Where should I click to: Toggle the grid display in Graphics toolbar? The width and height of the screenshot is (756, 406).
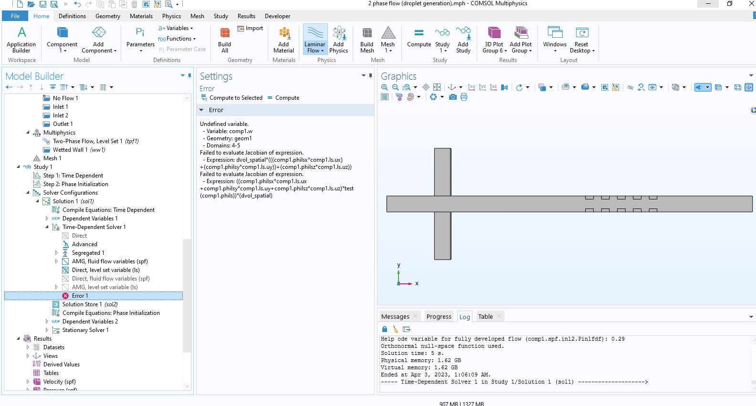coord(385,97)
